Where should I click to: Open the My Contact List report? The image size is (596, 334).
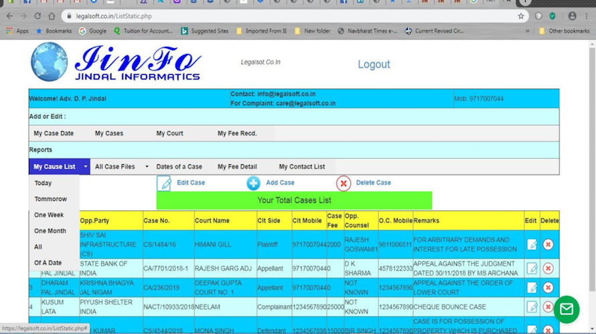(x=302, y=167)
